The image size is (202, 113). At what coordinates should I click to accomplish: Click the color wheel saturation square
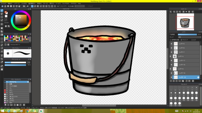[x=21, y=20]
